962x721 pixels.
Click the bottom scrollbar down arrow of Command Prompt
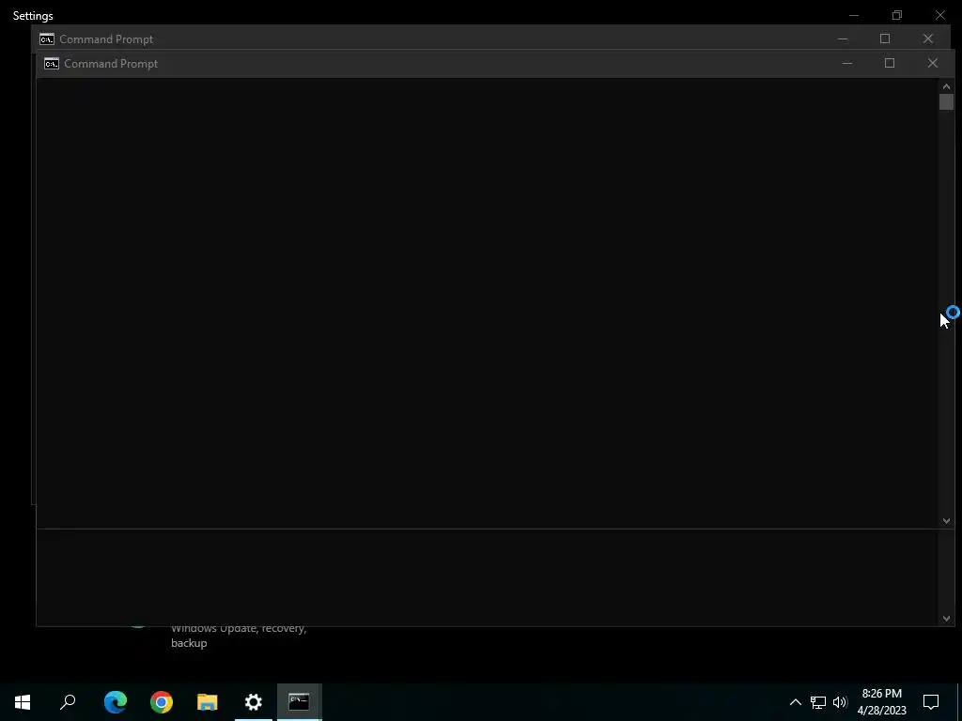pyautogui.click(x=946, y=619)
